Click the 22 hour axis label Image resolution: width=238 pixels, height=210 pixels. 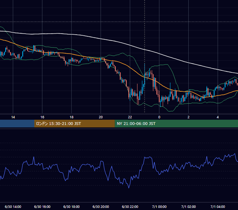130,117
